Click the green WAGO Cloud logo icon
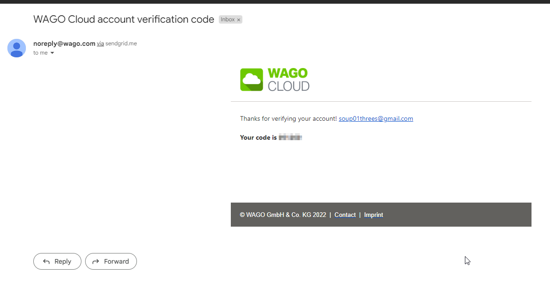The height and width of the screenshot is (284, 550). point(252,80)
